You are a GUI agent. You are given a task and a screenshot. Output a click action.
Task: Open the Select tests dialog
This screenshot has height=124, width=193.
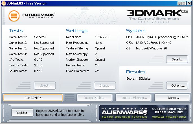tap(45, 85)
